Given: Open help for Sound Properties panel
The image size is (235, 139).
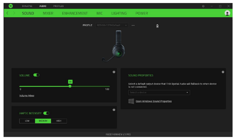Looking at the screenshot, I should 223,72.
